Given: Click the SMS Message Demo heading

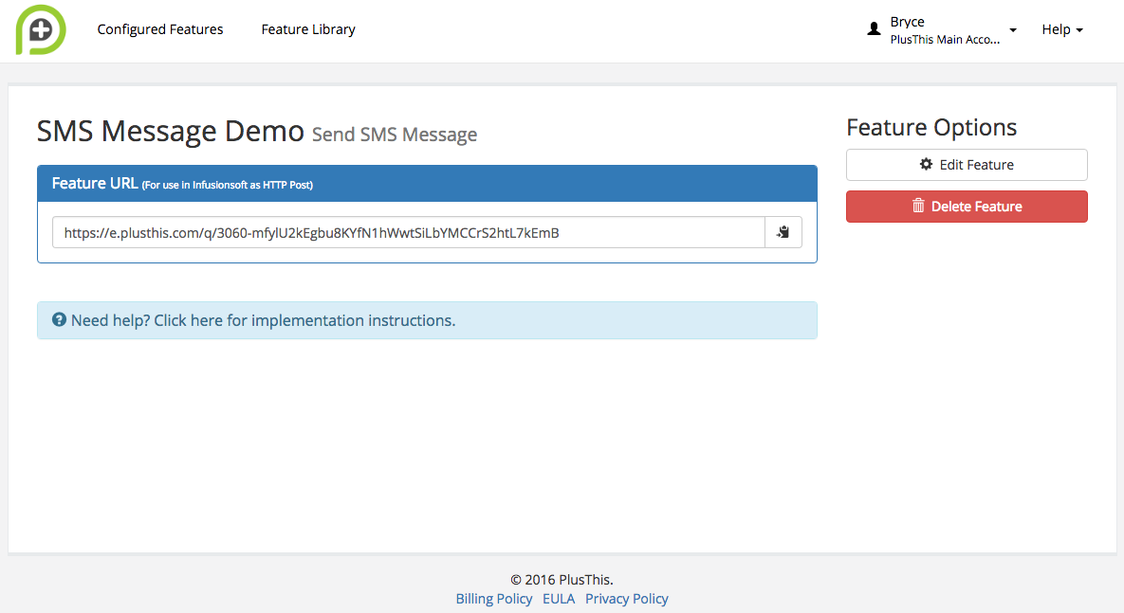Looking at the screenshot, I should 171,131.
